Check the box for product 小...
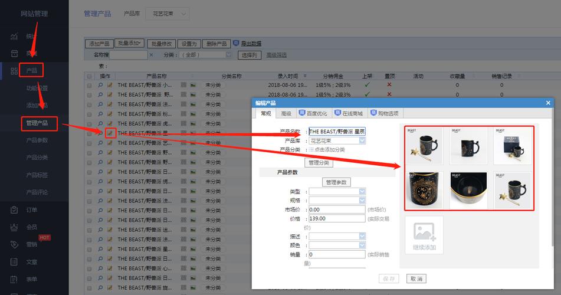This screenshot has width=561, height=295. coord(89,86)
